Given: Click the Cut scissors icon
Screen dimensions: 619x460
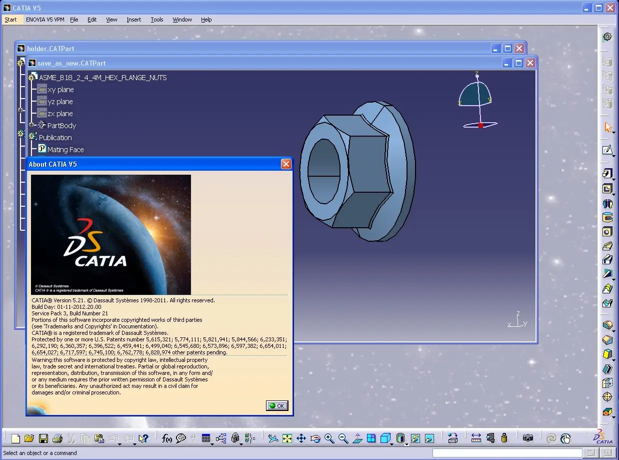Looking at the screenshot, I should [71, 438].
